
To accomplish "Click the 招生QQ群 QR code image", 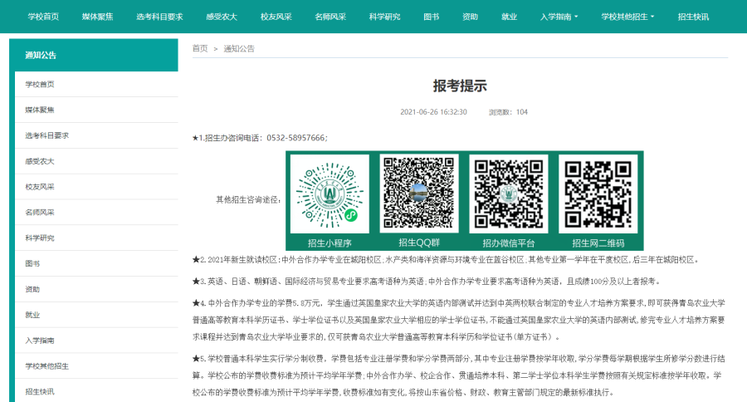I will coord(418,193).
